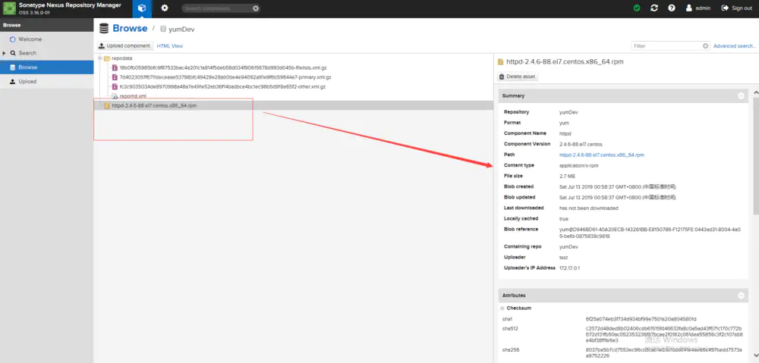
Task: Click the yumDev breadcrumb
Action: 181,30
